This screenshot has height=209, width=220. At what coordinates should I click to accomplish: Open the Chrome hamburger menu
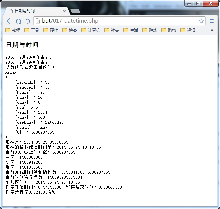pyautogui.click(x=212, y=21)
